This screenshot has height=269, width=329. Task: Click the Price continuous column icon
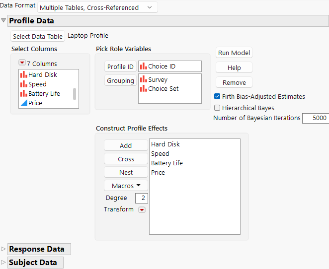coord(24,103)
